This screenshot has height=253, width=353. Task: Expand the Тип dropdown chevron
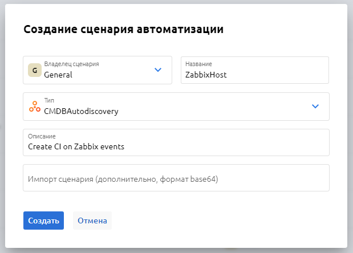pos(315,107)
